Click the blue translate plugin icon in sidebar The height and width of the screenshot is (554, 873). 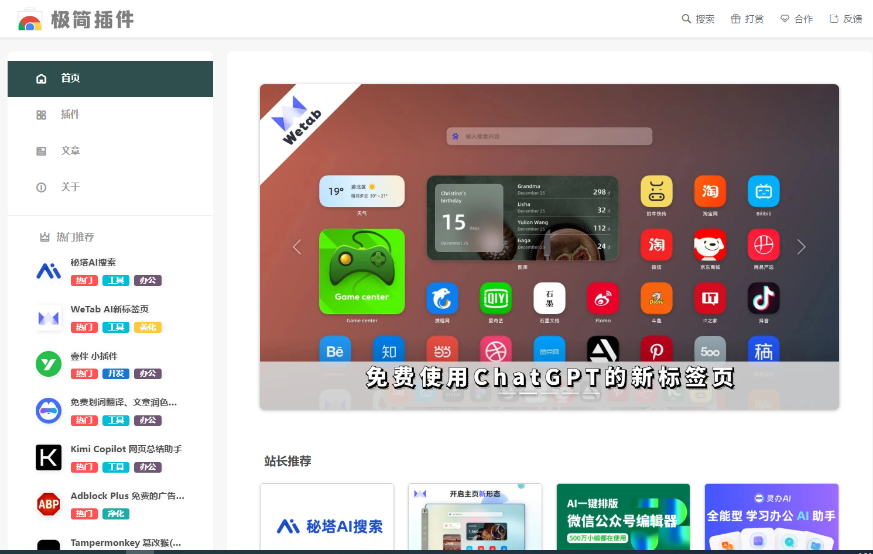click(49, 411)
